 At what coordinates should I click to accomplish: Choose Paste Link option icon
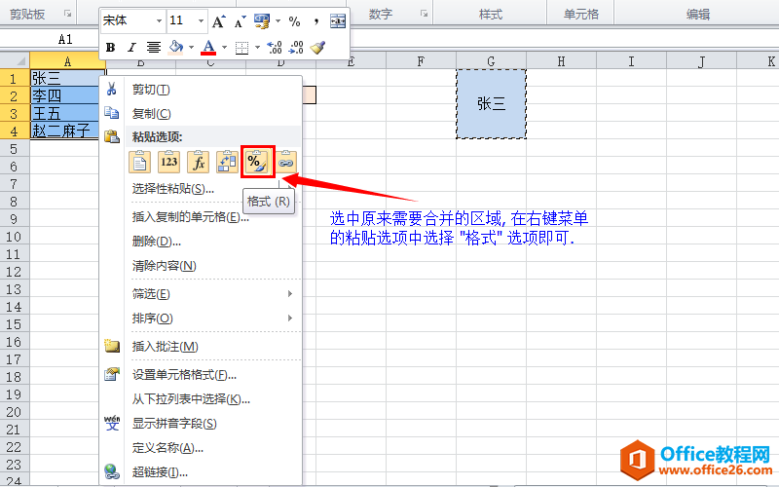point(285,162)
